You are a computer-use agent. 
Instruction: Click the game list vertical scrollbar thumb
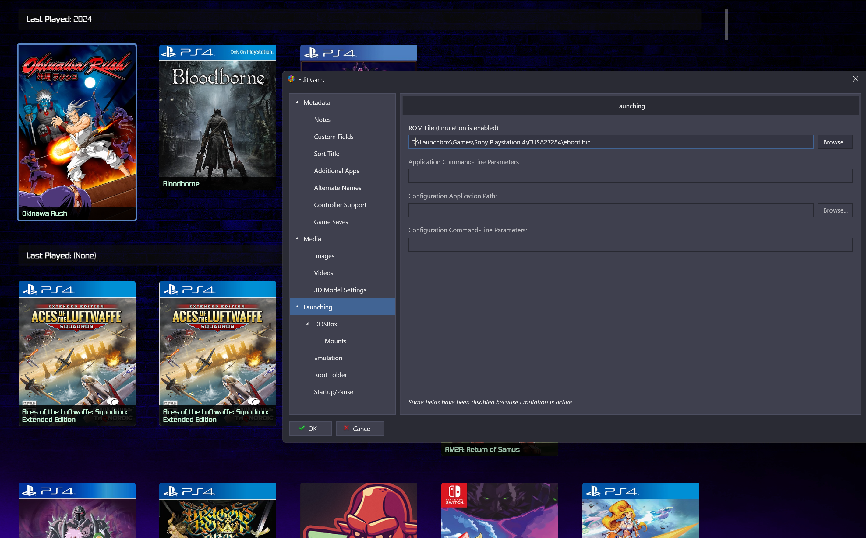coord(726,25)
